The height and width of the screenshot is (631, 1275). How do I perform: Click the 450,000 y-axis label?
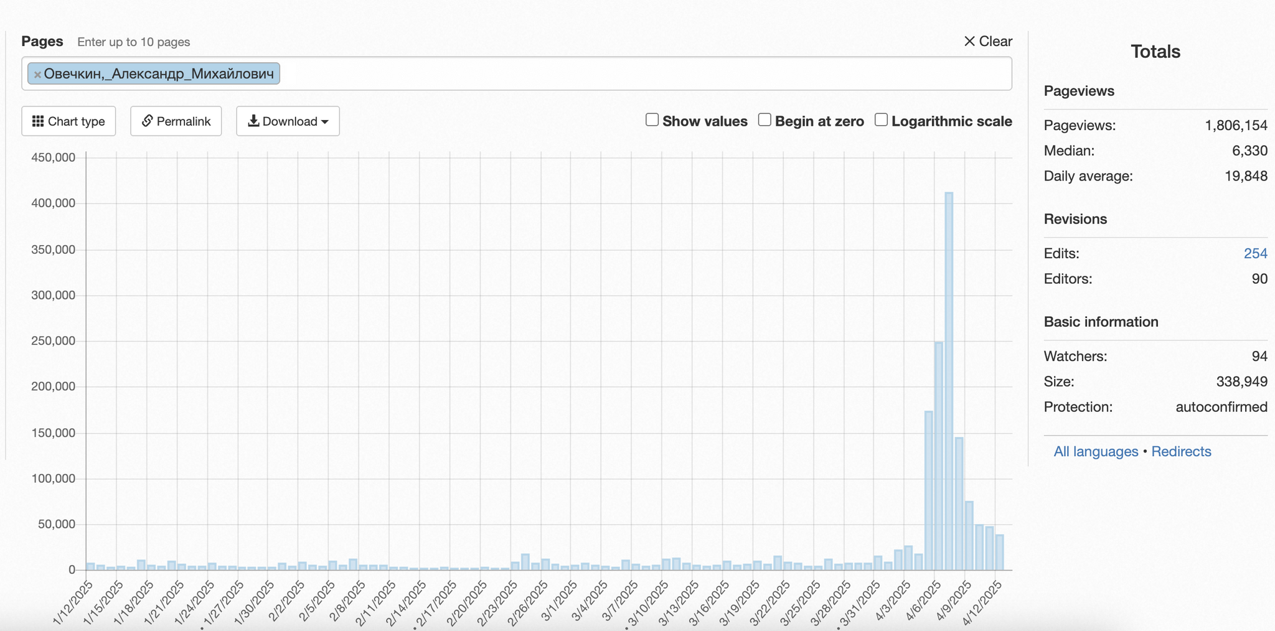coord(54,157)
